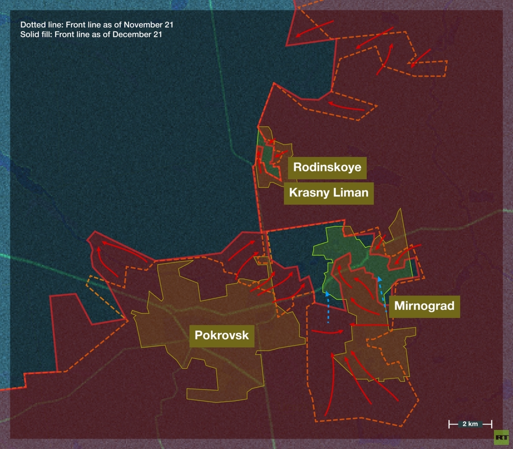
Task: Click the 'Dotted line' November 21 legend text
Action: (96, 25)
